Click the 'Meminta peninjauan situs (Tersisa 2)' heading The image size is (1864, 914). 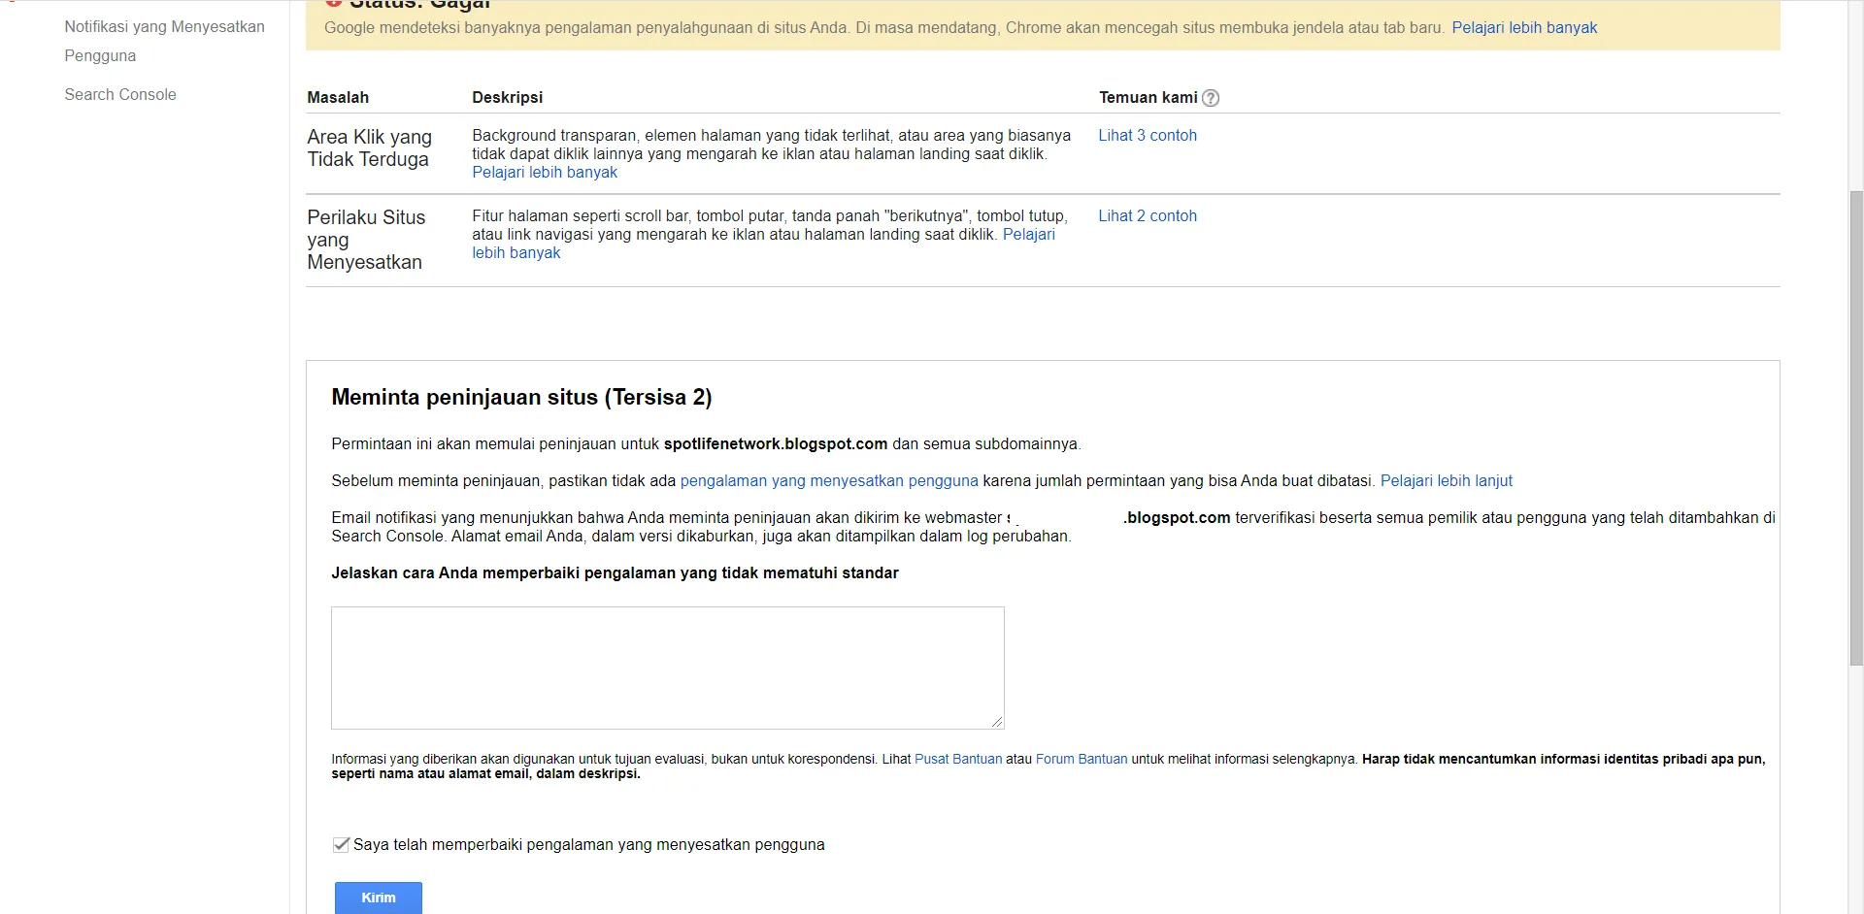click(x=521, y=398)
